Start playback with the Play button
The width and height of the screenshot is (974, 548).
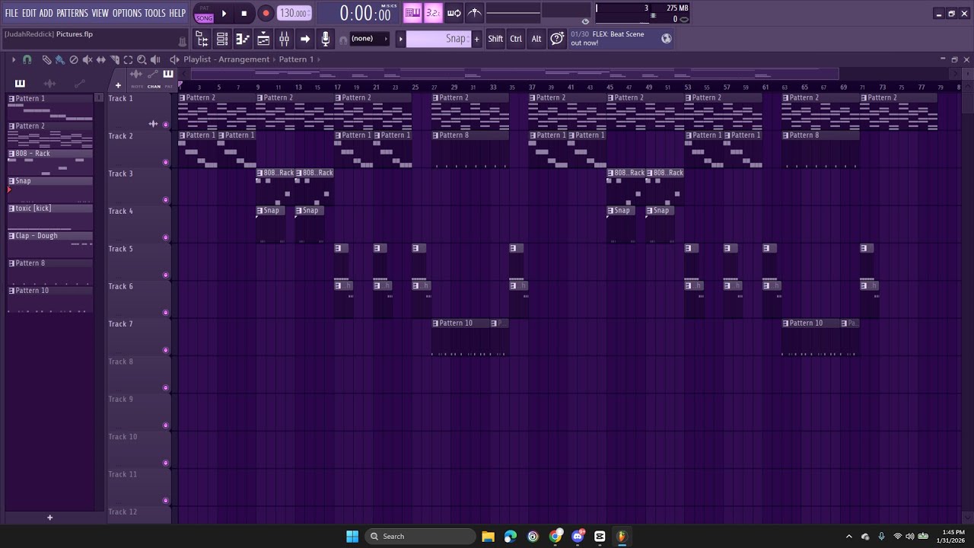click(x=224, y=13)
